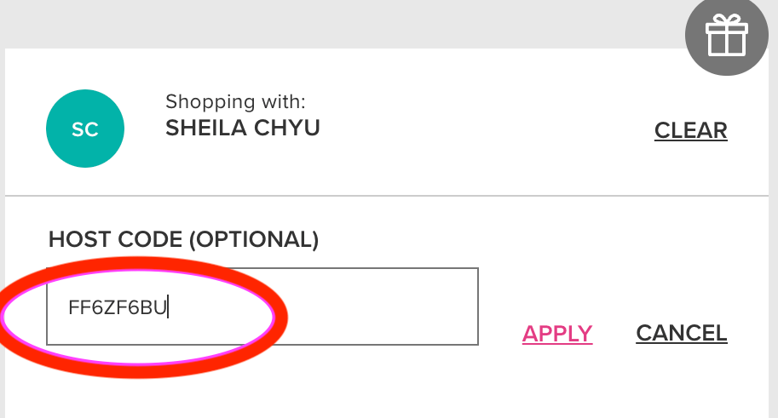Click the "Shopping with:" label
Viewport: 778px width, 418px height.
click(x=235, y=102)
